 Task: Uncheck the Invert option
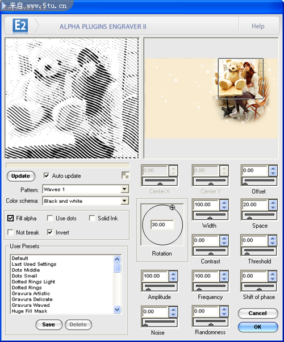coord(50,232)
